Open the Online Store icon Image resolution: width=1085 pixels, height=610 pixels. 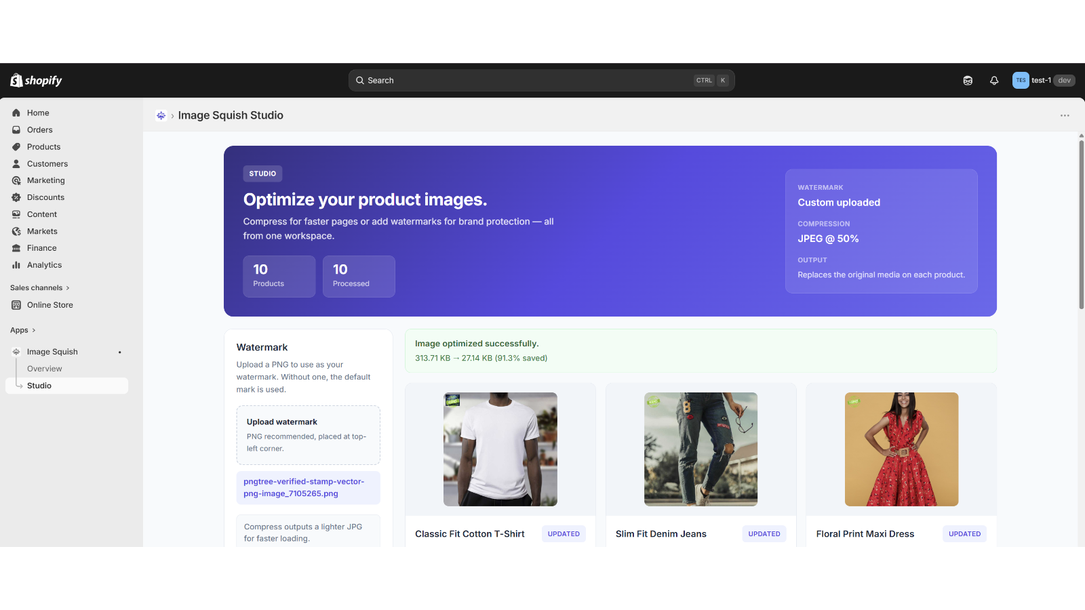(16, 305)
